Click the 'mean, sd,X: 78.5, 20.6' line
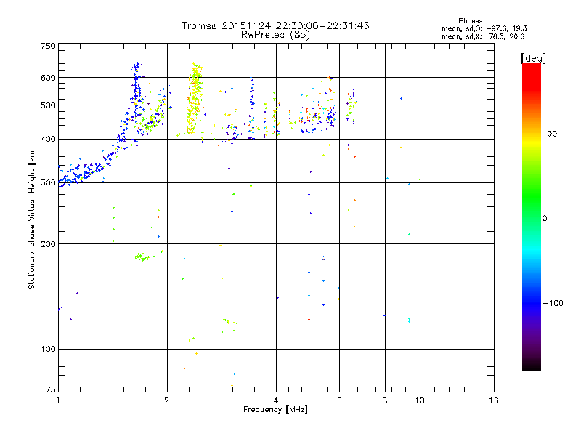The width and height of the screenshot is (581, 436). click(x=483, y=36)
